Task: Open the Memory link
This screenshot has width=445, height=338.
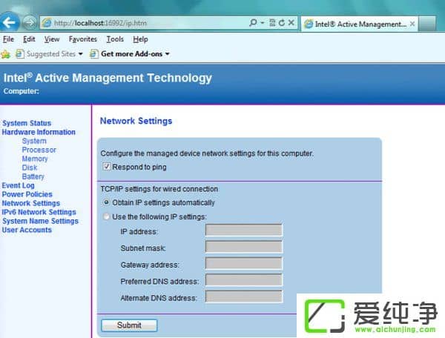Action: [x=35, y=159]
